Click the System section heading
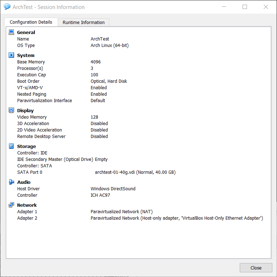Screen dimensions: 277x277 25,55
